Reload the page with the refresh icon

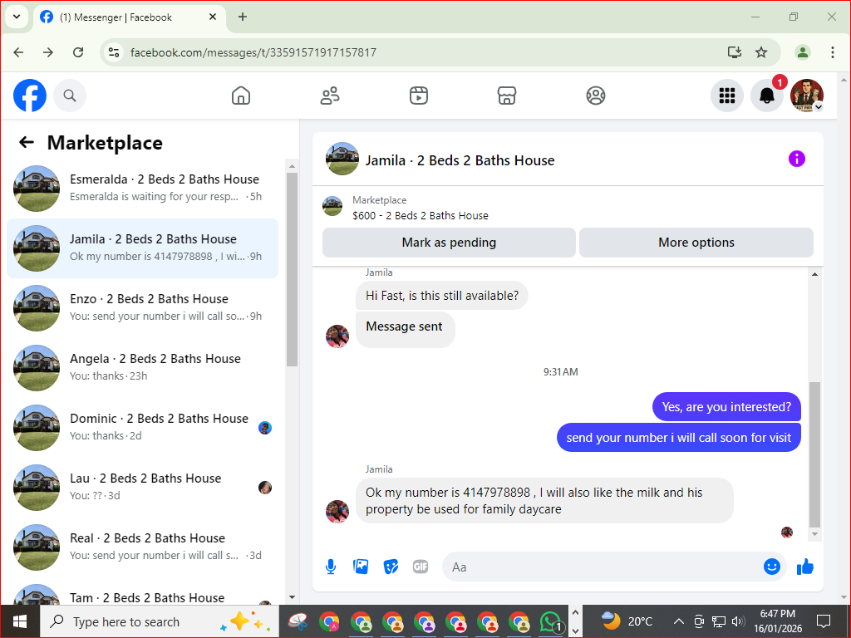pyautogui.click(x=78, y=52)
